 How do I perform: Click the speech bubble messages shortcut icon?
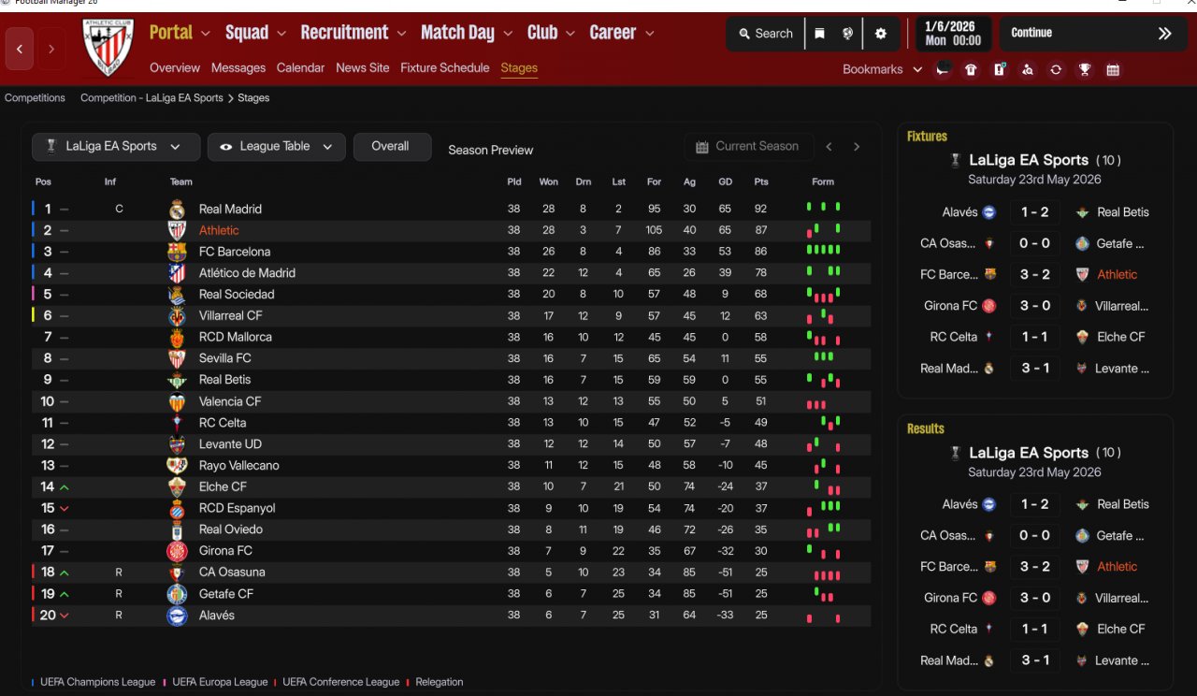tap(943, 69)
